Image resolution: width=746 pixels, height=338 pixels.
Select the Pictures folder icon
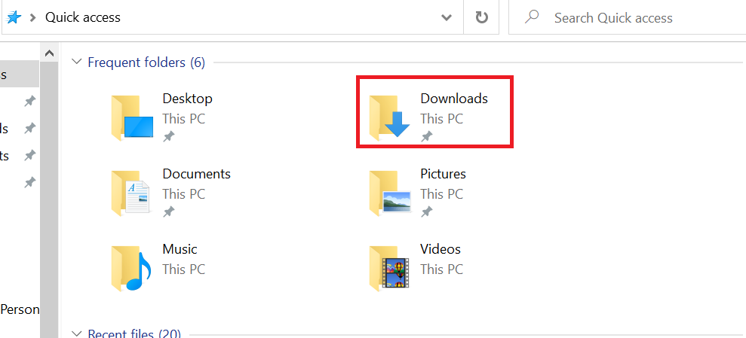(x=389, y=193)
